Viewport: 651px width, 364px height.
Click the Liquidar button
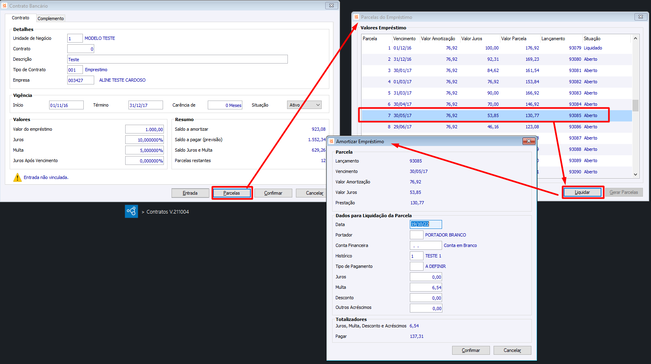[582, 192]
